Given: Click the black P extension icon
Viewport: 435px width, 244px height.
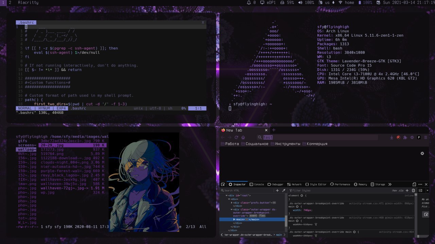Looking at the screenshot, I should (419, 137).
